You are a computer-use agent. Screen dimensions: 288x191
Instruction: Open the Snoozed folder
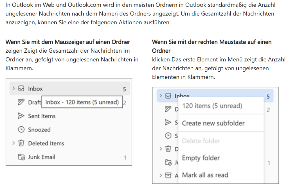[39, 130]
